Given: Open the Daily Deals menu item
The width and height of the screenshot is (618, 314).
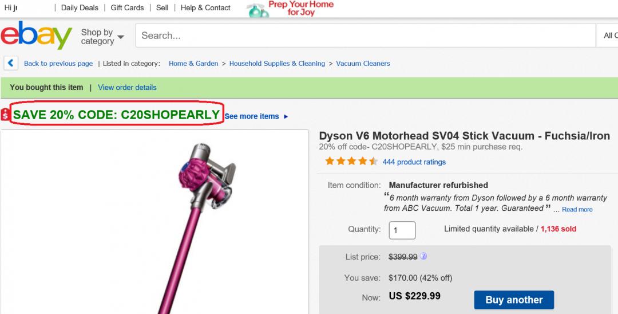Looking at the screenshot, I should (80, 7).
